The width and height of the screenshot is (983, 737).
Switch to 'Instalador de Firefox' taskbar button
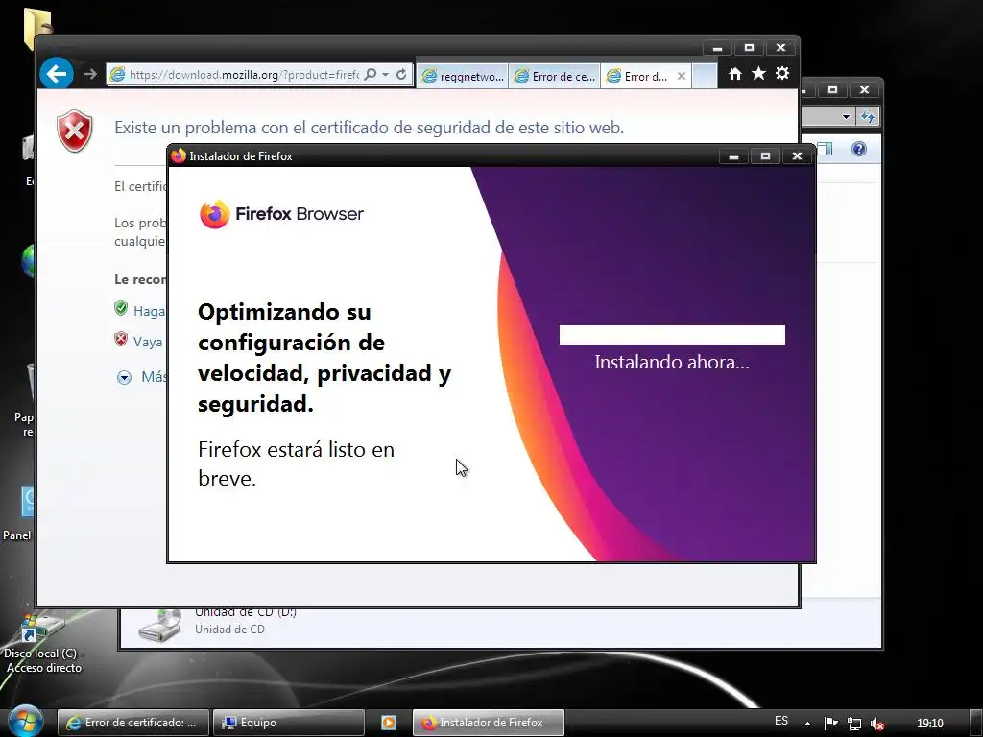pyautogui.click(x=489, y=723)
